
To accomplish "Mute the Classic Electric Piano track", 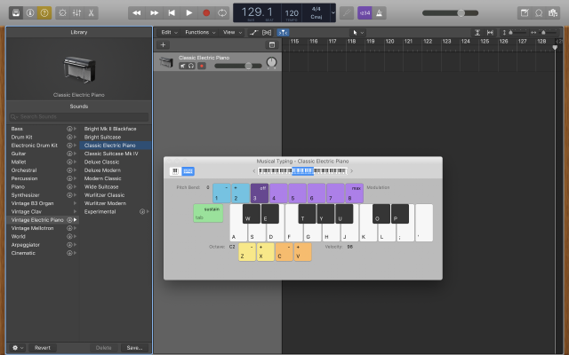I will 182,66.
